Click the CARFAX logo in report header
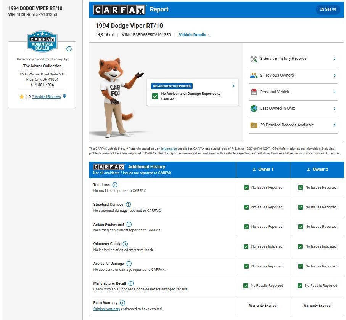The height and width of the screenshot is (320, 346). click(119, 10)
